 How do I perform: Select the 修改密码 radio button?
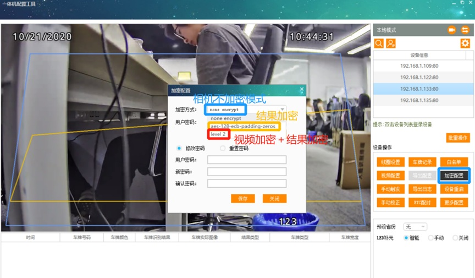click(x=179, y=148)
